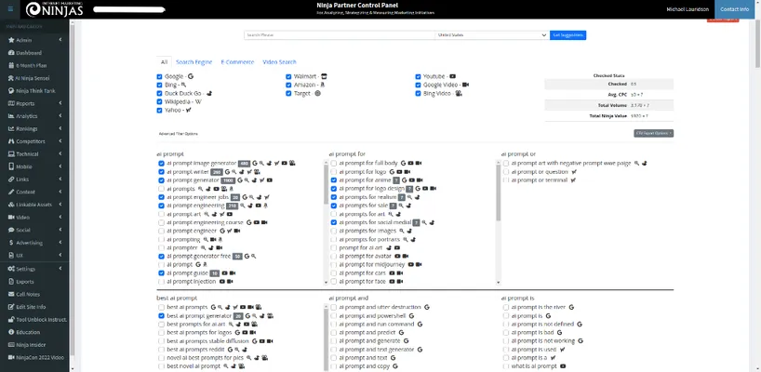Uncheck the Google search engine checkbox
761x372 pixels.
(160, 75)
